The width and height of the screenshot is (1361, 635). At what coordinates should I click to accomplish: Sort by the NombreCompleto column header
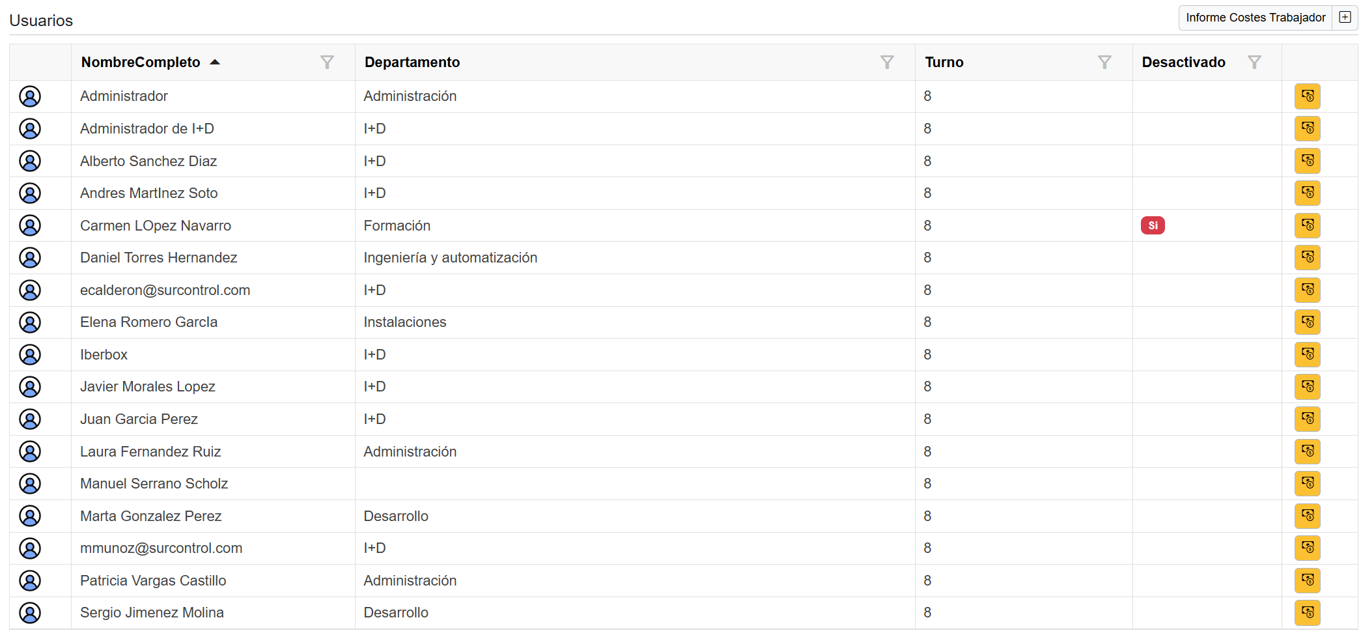[x=141, y=63]
